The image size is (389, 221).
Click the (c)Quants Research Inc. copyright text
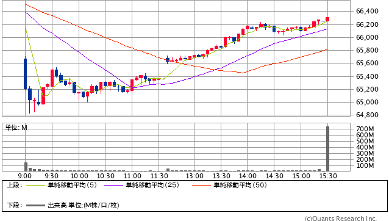(x=341, y=219)
